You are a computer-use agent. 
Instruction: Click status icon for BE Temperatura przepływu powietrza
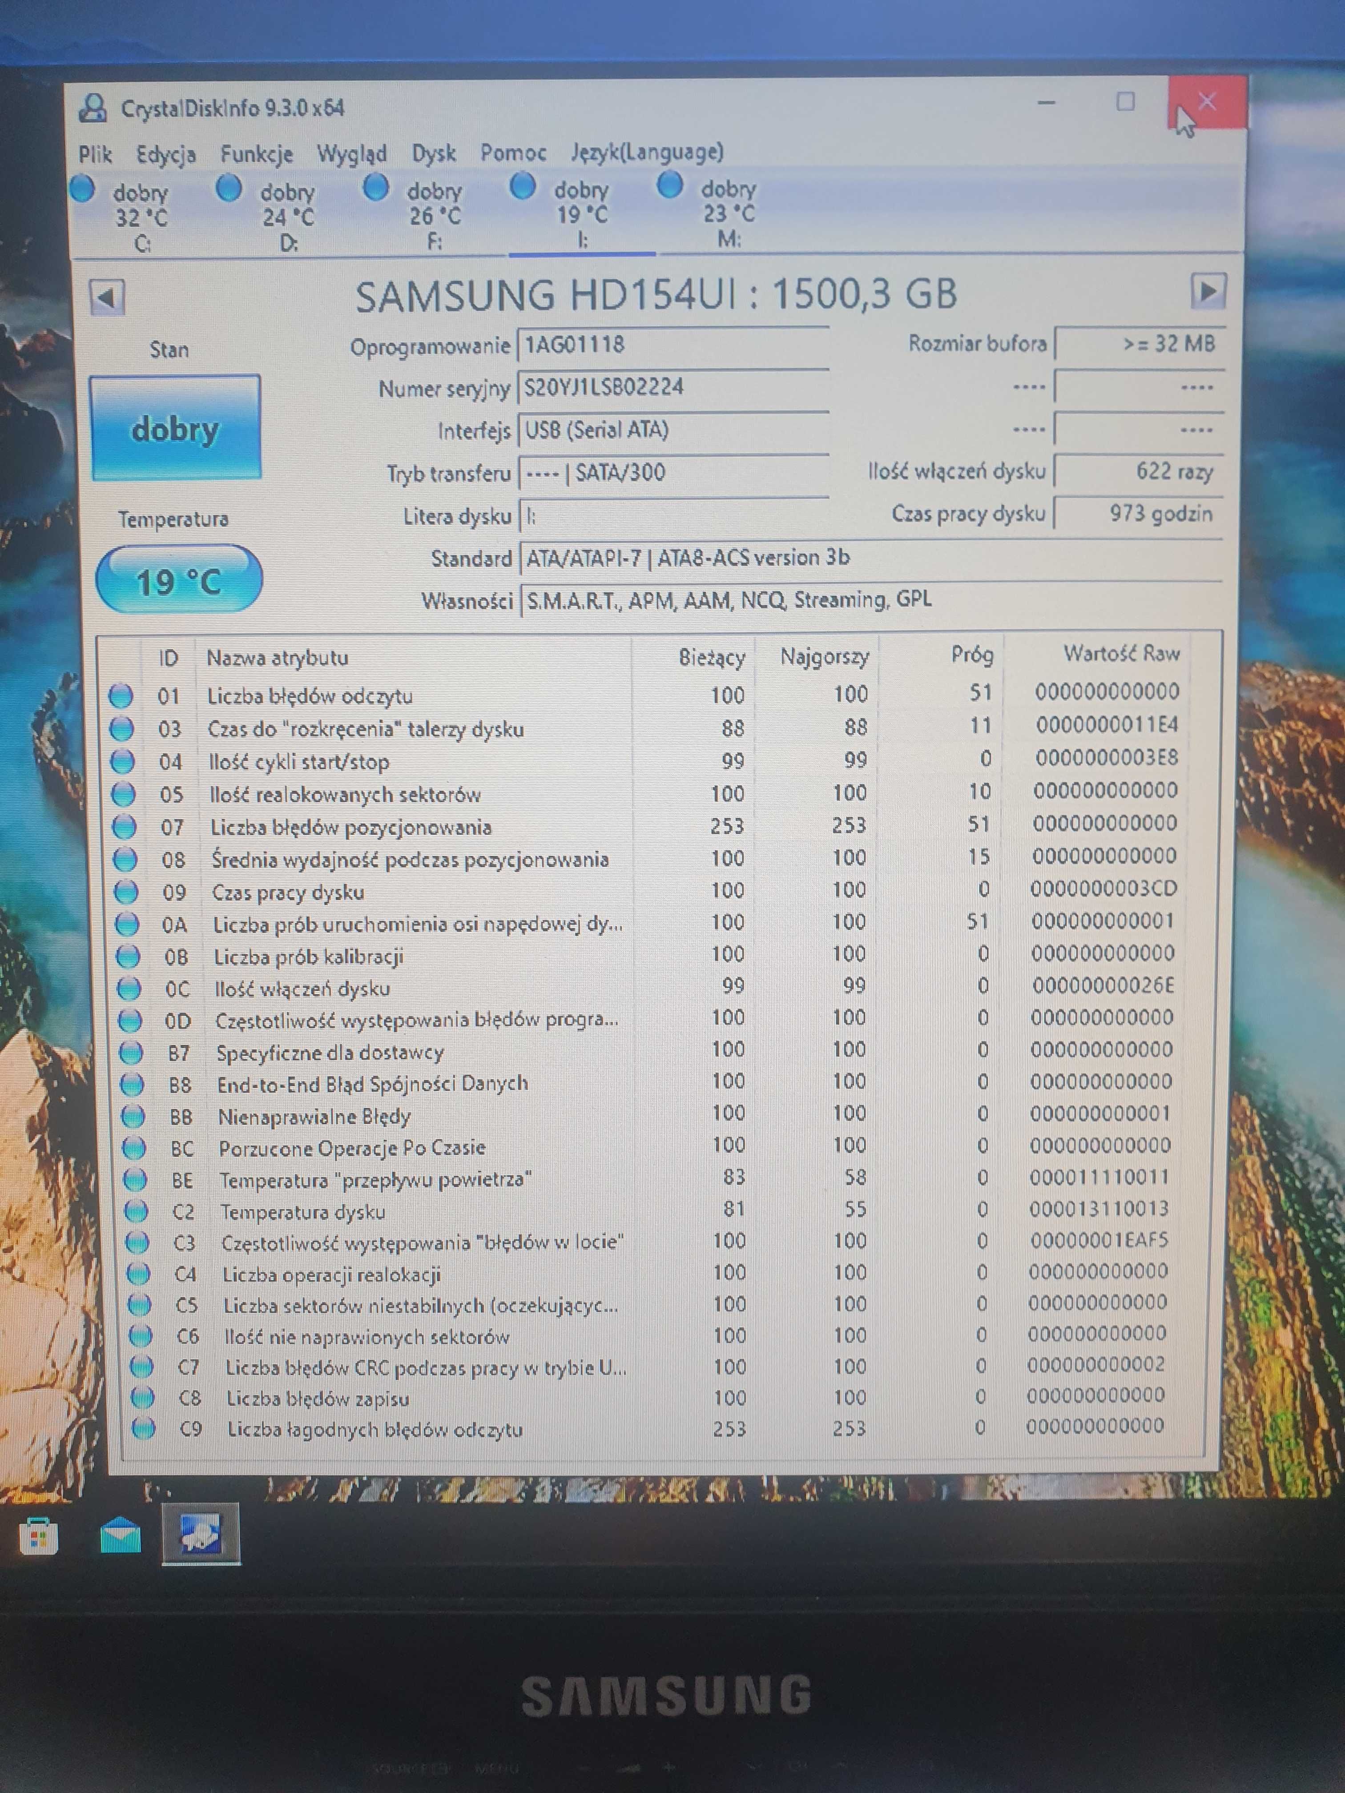(x=134, y=1179)
